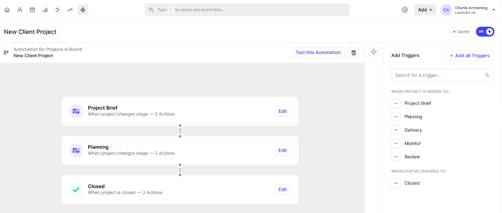Expand the Charlie Armstrong account dropdown arrow

pyautogui.click(x=493, y=10)
